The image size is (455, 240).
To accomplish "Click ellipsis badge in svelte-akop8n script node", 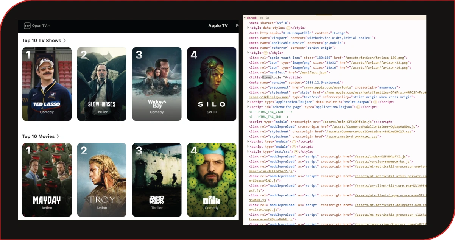I will [x=375, y=102].
